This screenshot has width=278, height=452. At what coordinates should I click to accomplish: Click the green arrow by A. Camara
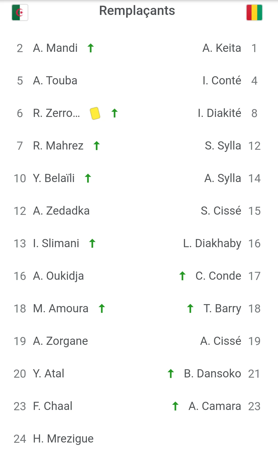point(175,406)
